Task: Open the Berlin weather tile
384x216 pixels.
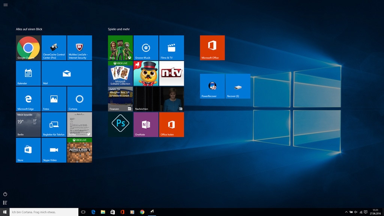Action: (x=28, y=124)
